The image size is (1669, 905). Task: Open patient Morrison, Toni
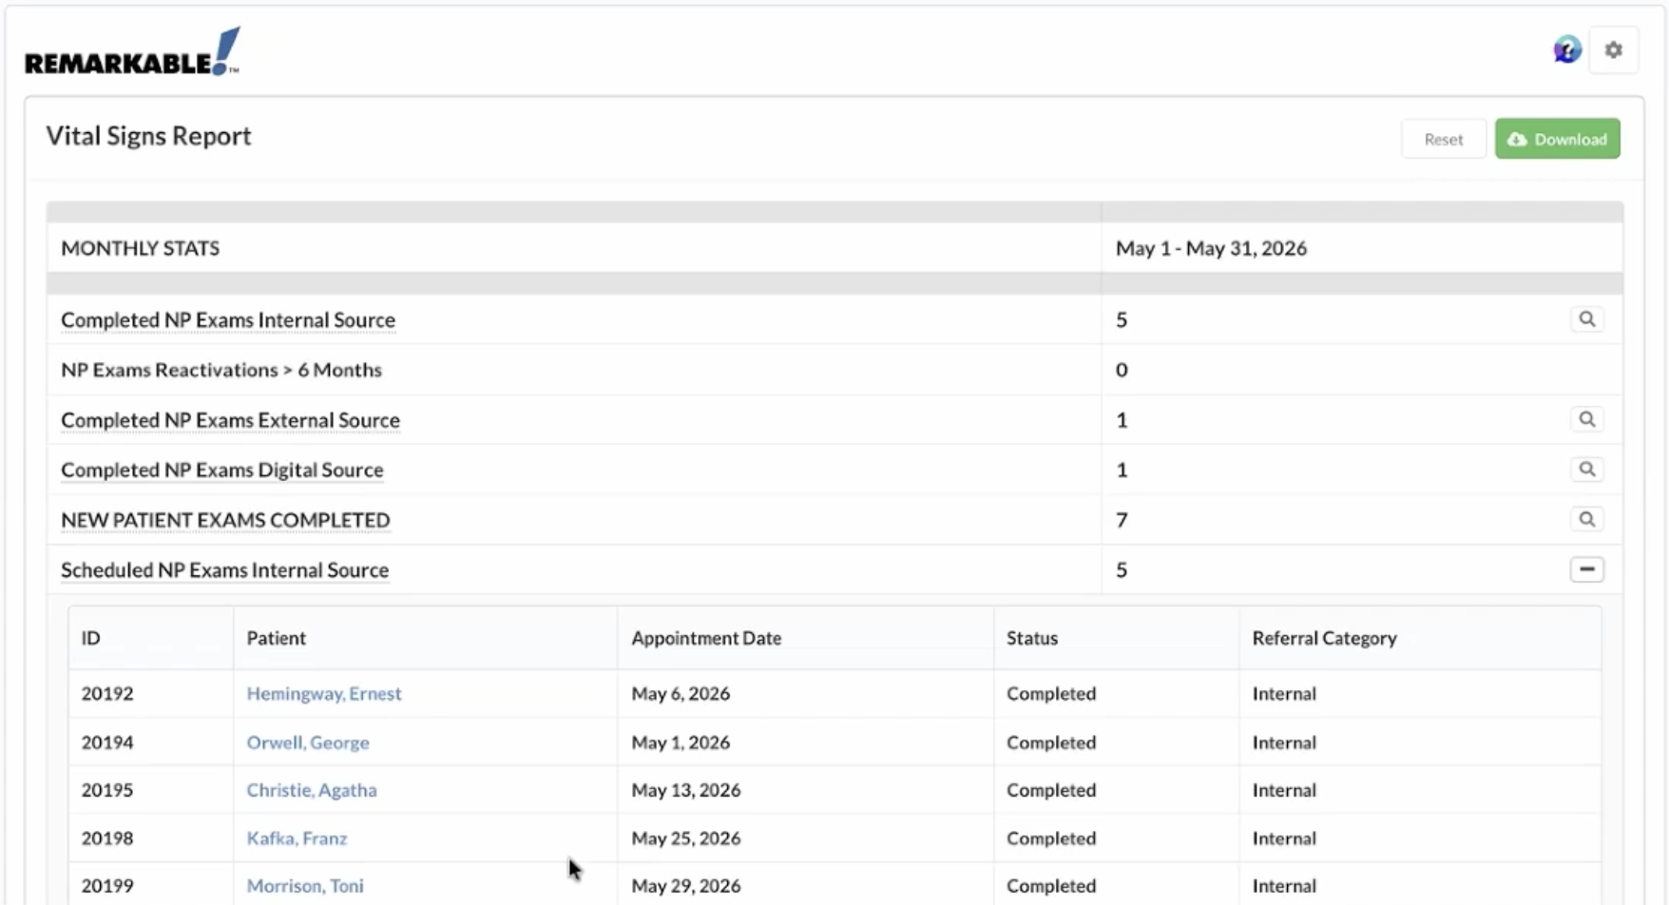[305, 886]
